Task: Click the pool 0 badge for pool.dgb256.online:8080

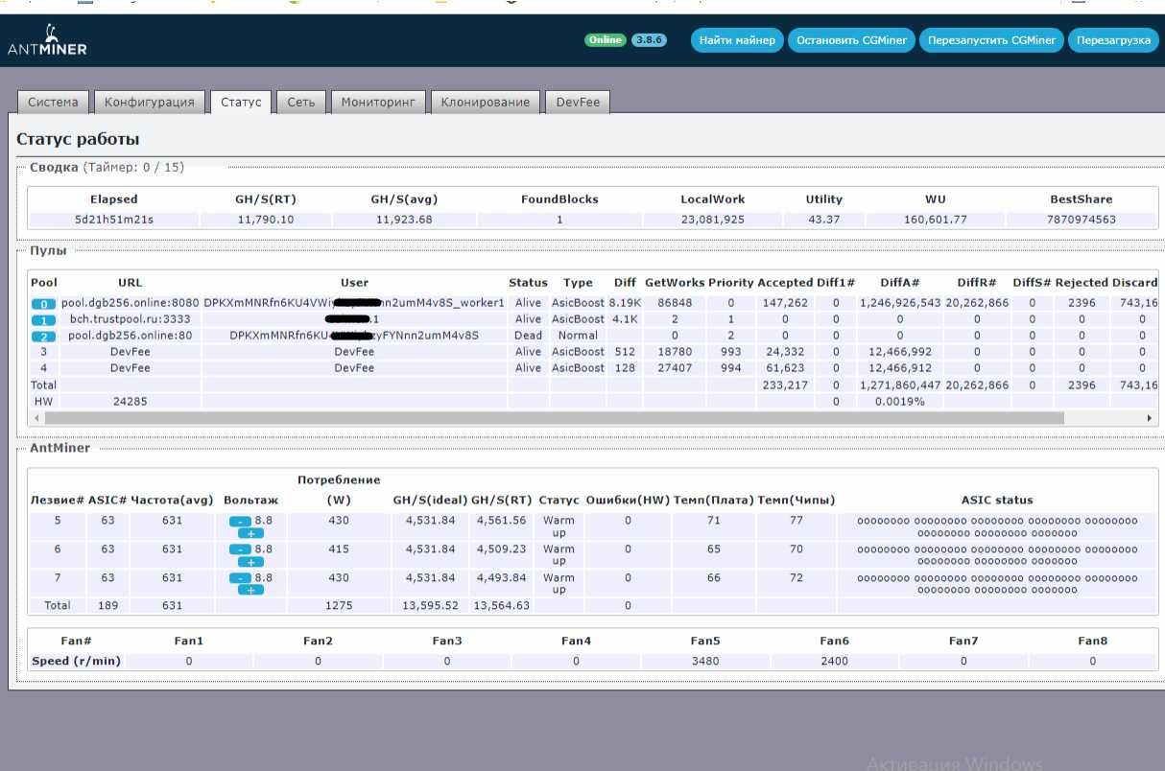Action: [x=43, y=304]
